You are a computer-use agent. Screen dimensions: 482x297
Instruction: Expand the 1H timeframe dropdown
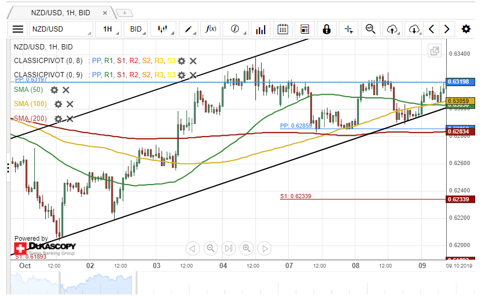111,29
